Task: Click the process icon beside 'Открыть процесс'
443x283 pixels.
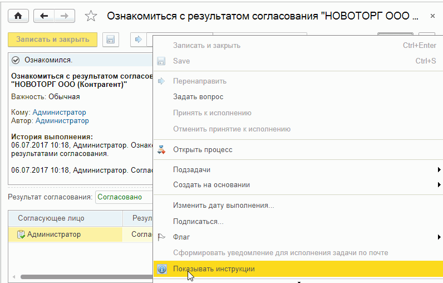Action: click(x=161, y=149)
